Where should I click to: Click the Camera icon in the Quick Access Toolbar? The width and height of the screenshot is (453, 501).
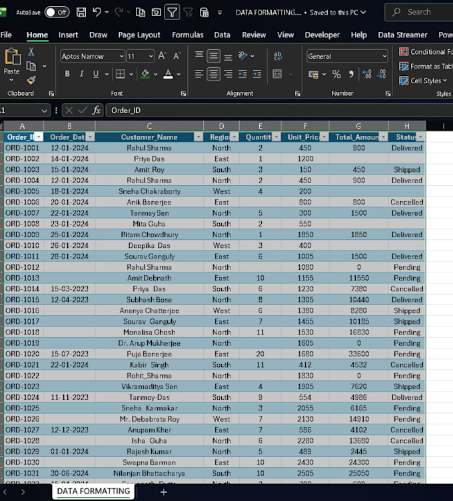156,13
